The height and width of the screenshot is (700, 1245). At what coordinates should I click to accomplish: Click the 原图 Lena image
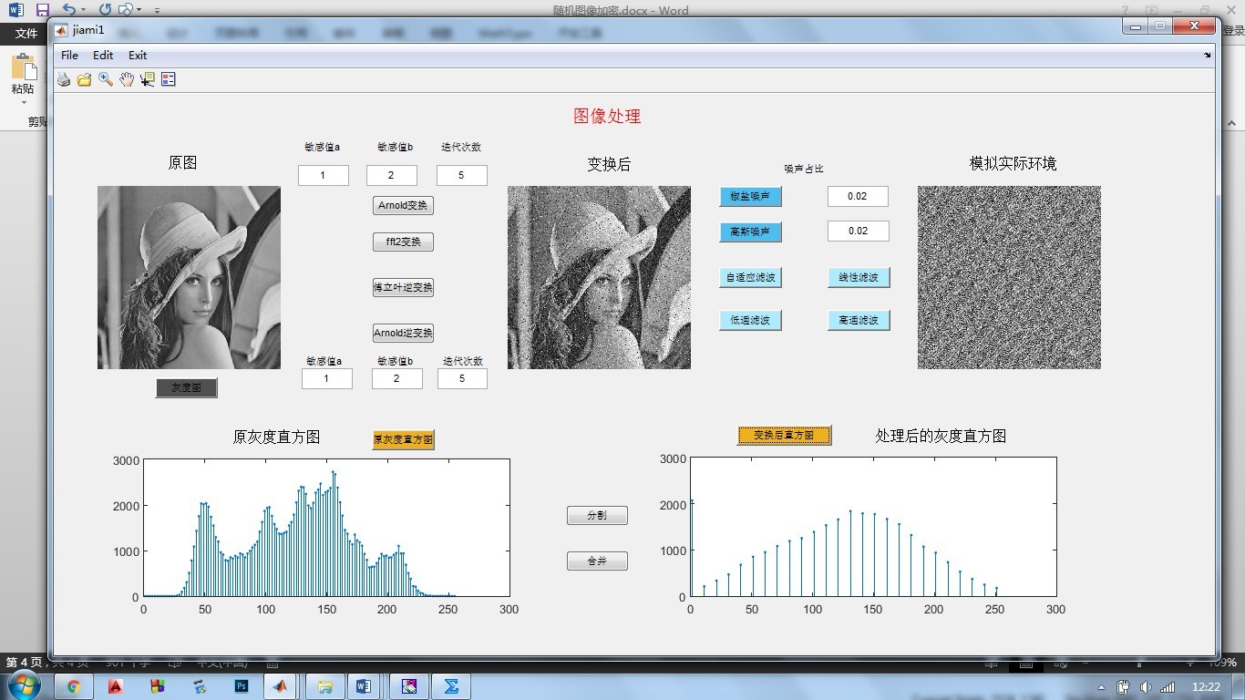click(189, 277)
